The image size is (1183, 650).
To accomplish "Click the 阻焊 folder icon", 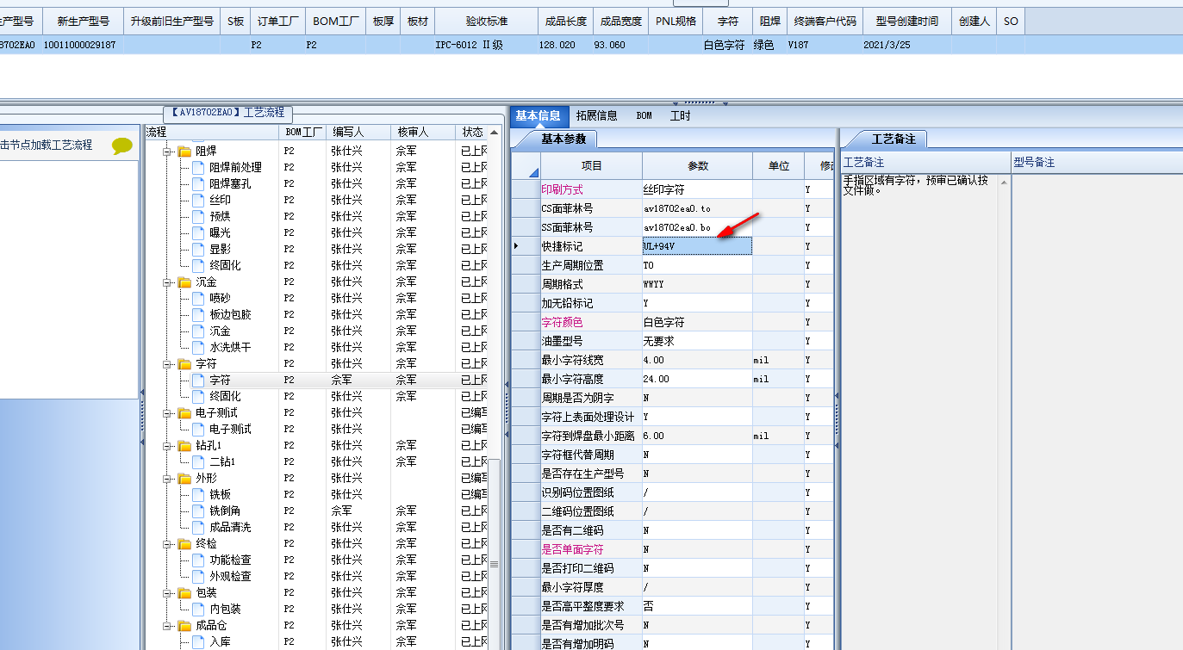I will coord(184,151).
